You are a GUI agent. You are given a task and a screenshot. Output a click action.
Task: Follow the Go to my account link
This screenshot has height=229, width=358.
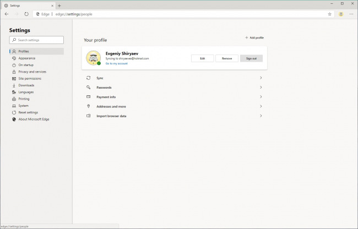tap(116, 63)
